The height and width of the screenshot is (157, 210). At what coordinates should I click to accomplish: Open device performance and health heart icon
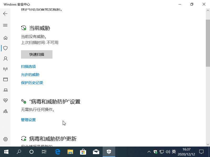click(x=5, y=100)
